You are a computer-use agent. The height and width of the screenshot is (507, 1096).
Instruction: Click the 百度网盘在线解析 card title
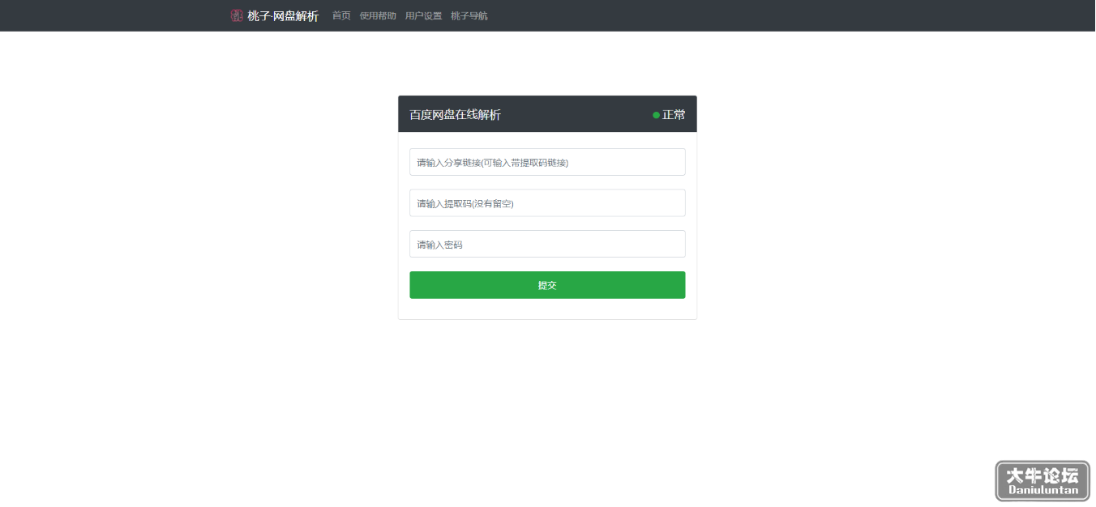click(x=456, y=115)
